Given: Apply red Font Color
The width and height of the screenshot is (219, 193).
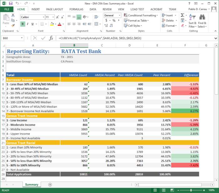Looking at the screenshot, I should click(59, 24).
